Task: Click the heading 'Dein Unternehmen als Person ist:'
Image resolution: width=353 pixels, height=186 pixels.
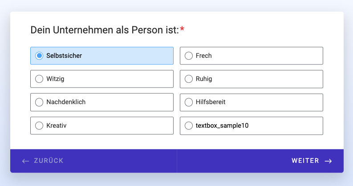Action: (105, 30)
